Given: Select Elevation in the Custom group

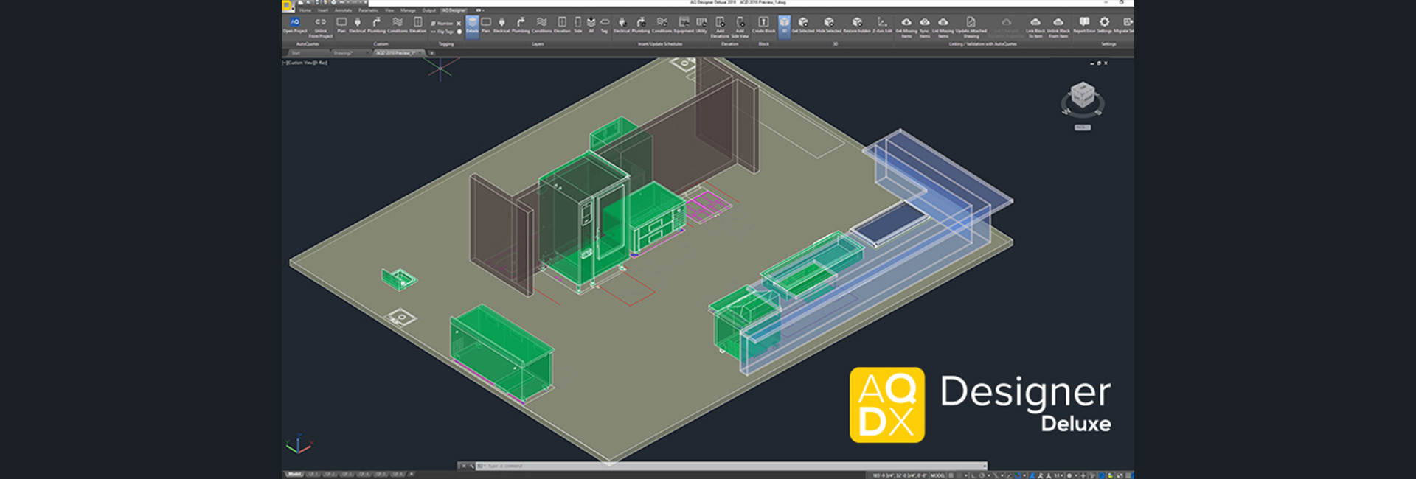Looking at the screenshot, I should [417, 25].
